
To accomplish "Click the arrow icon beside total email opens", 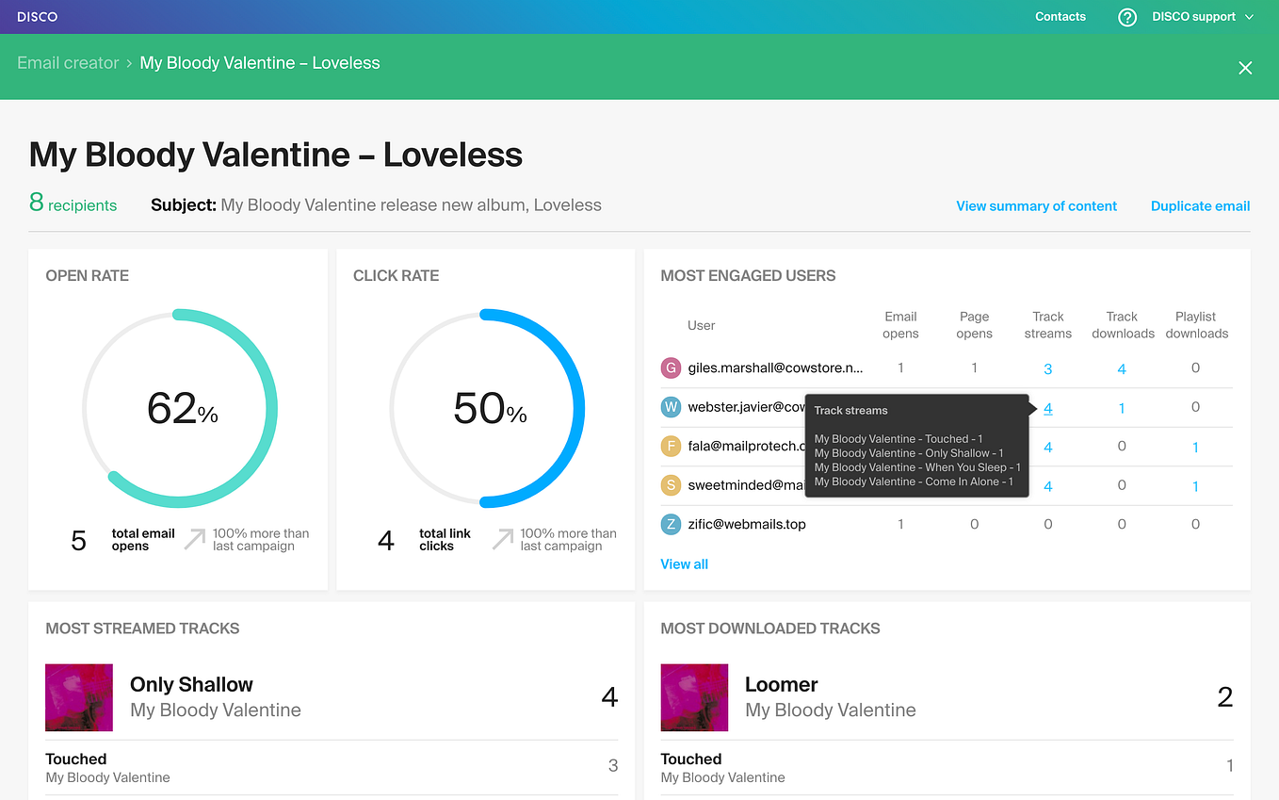I will [x=195, y=539].
